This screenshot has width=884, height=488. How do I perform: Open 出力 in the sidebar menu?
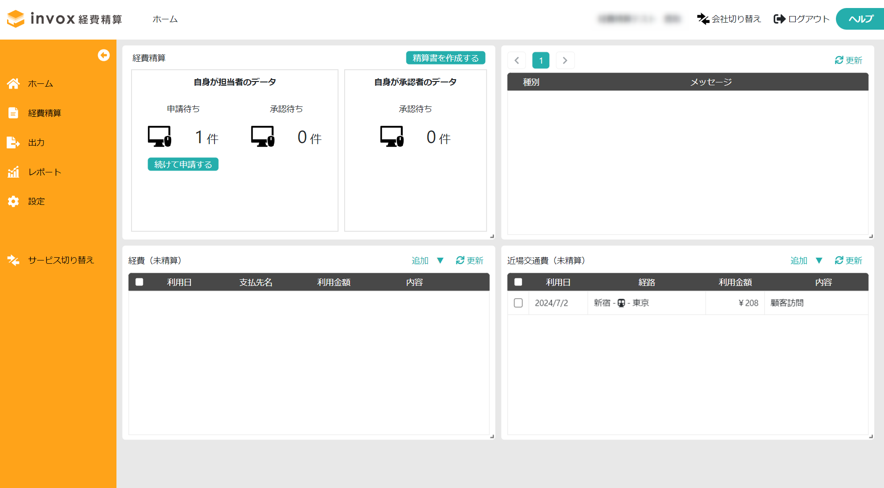coord(36,142)
